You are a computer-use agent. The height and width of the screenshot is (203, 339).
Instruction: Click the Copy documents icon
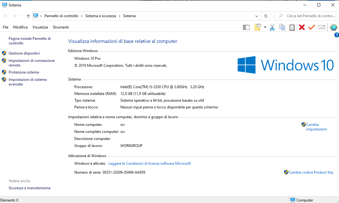point(282,27)
